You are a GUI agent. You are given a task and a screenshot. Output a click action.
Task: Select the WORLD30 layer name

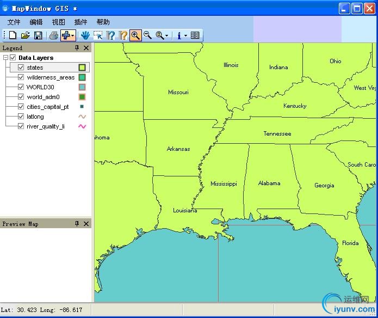pos(40,87)
